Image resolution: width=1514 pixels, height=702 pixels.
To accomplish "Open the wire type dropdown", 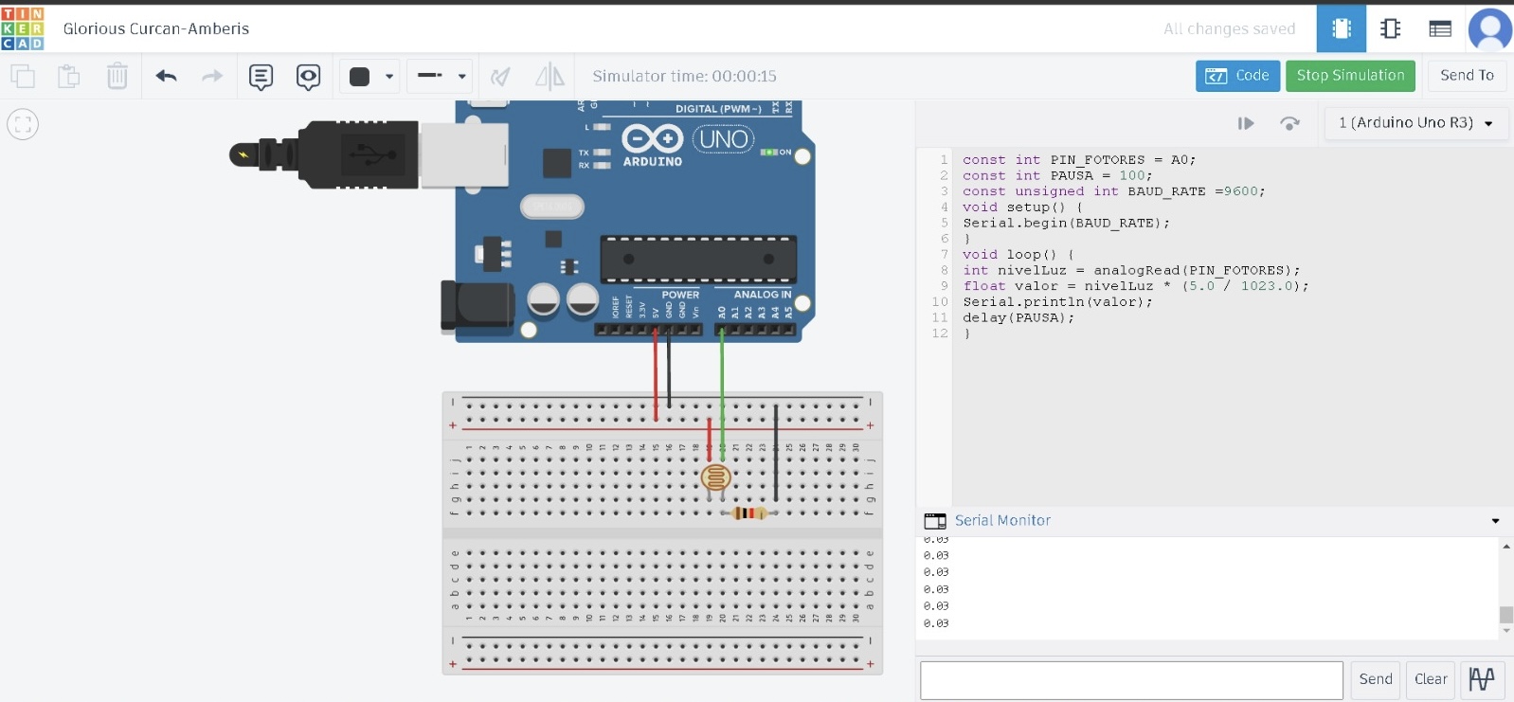I will point(442,76).
